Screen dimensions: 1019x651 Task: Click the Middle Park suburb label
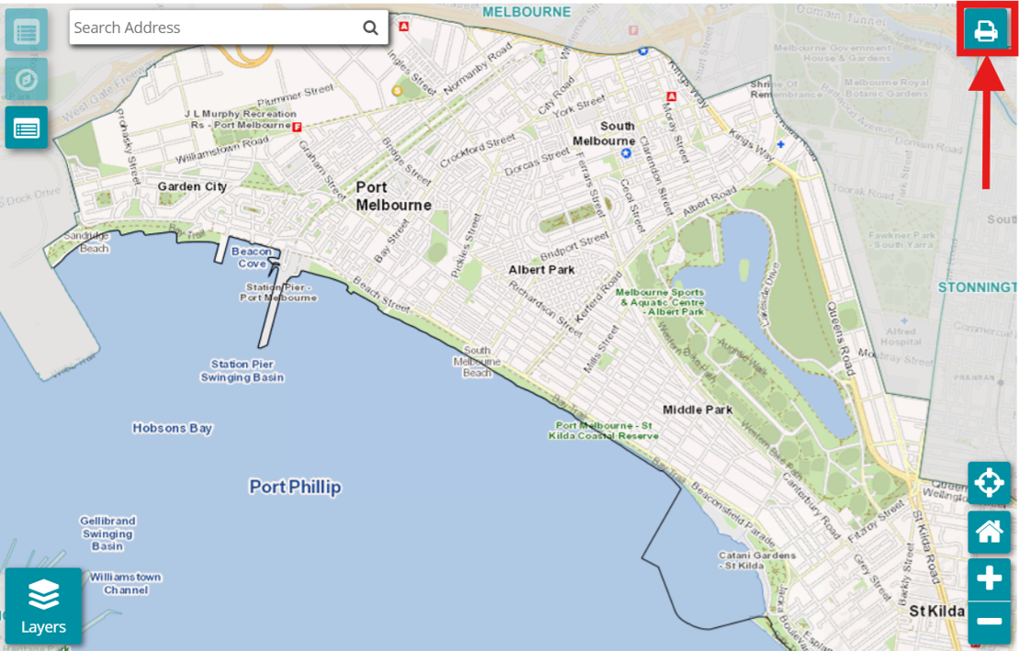coord(697,410)
